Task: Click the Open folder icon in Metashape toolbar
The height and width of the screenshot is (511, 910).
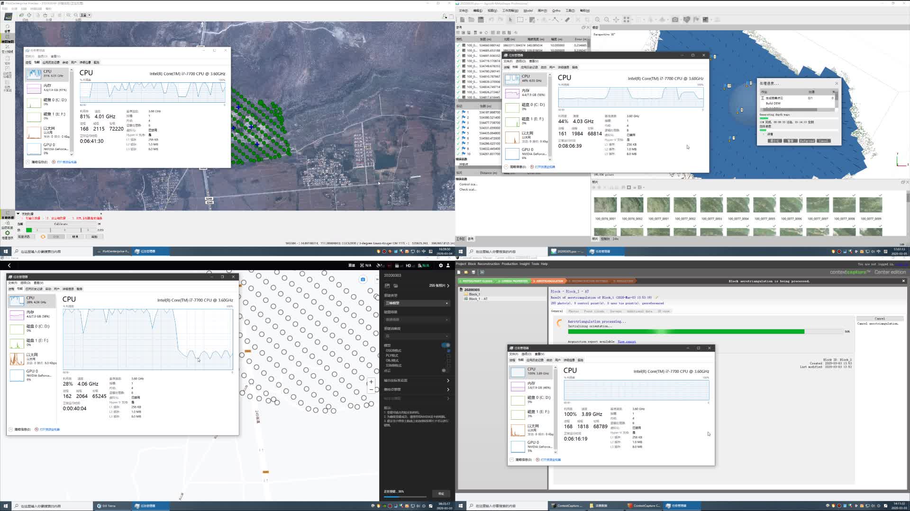Action: point(471,19)
